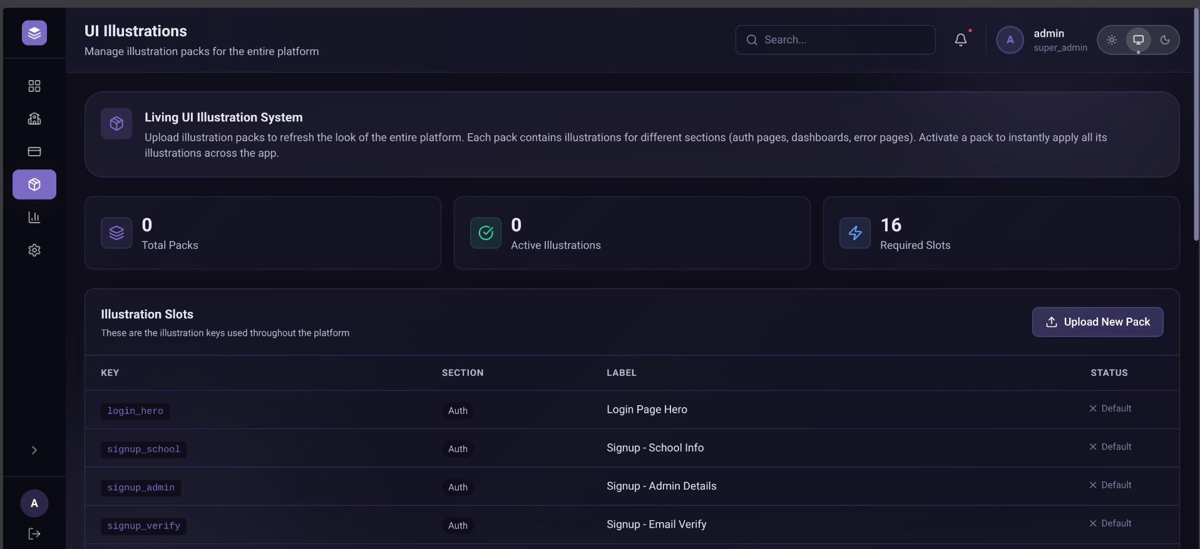Click the Auth badge in signup_verify row
This screenshot has width=1200, height=549.
(x=458, y=526)
